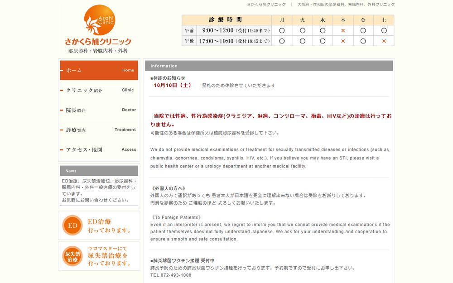This screenshot has height=283, width=453.
Task: Click the Thursday afternoon × mark
Action: (343, 41)
